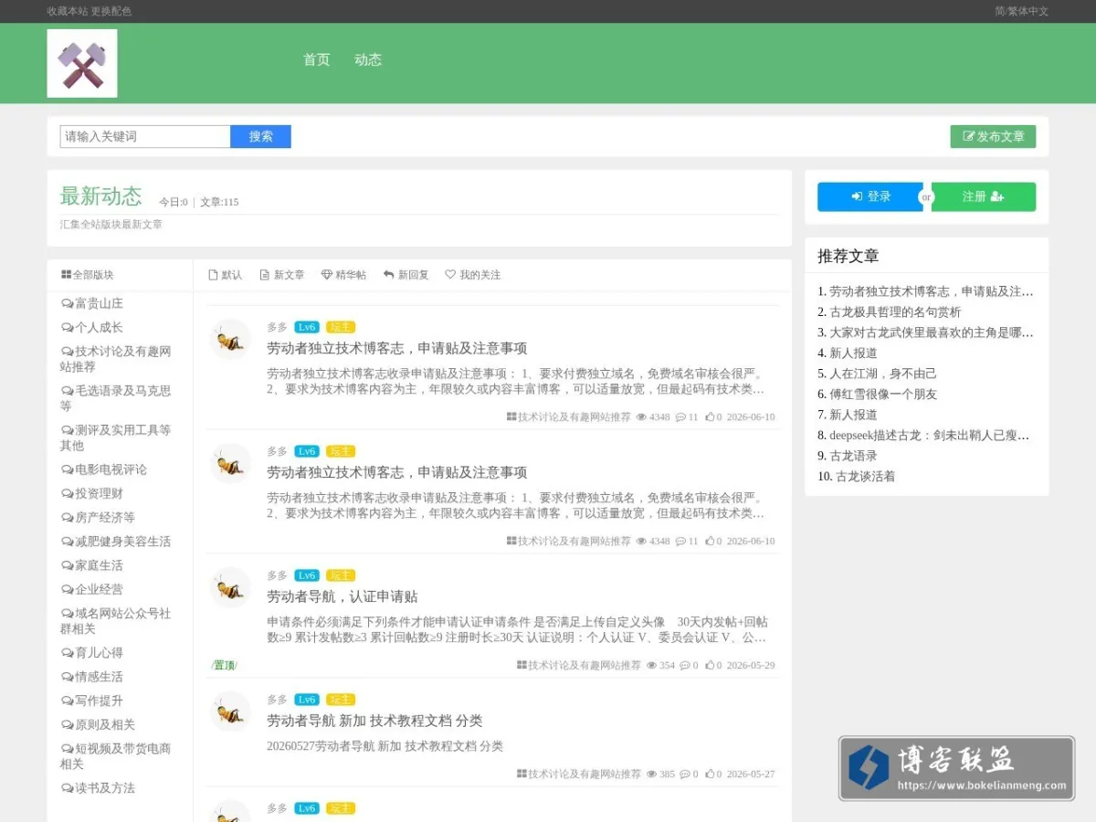
Task: Open post 劳动者导航，认证申请贴
Action: [342, 596]
